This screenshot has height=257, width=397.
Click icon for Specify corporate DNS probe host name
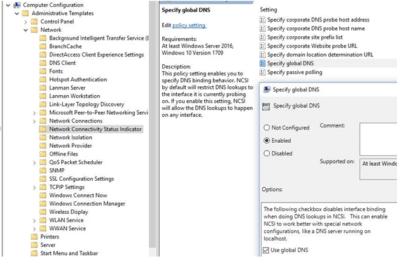click(x=263, y=29)
